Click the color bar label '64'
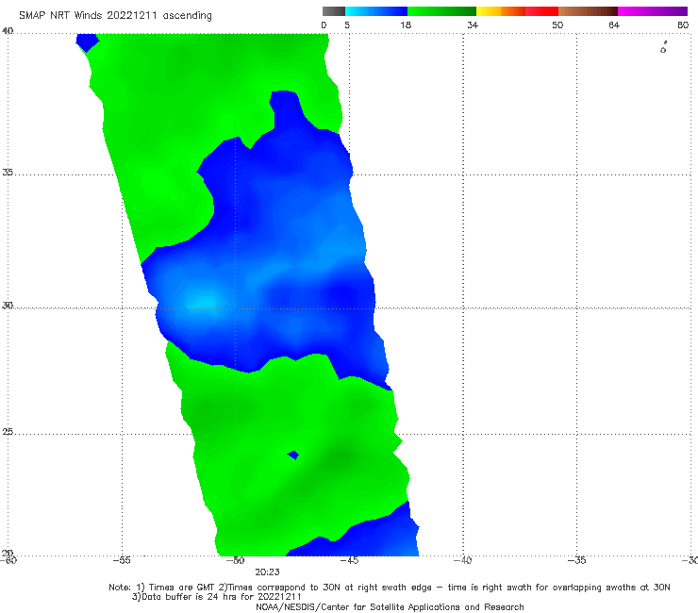This screenshot has width=698, height=613. 614,25
